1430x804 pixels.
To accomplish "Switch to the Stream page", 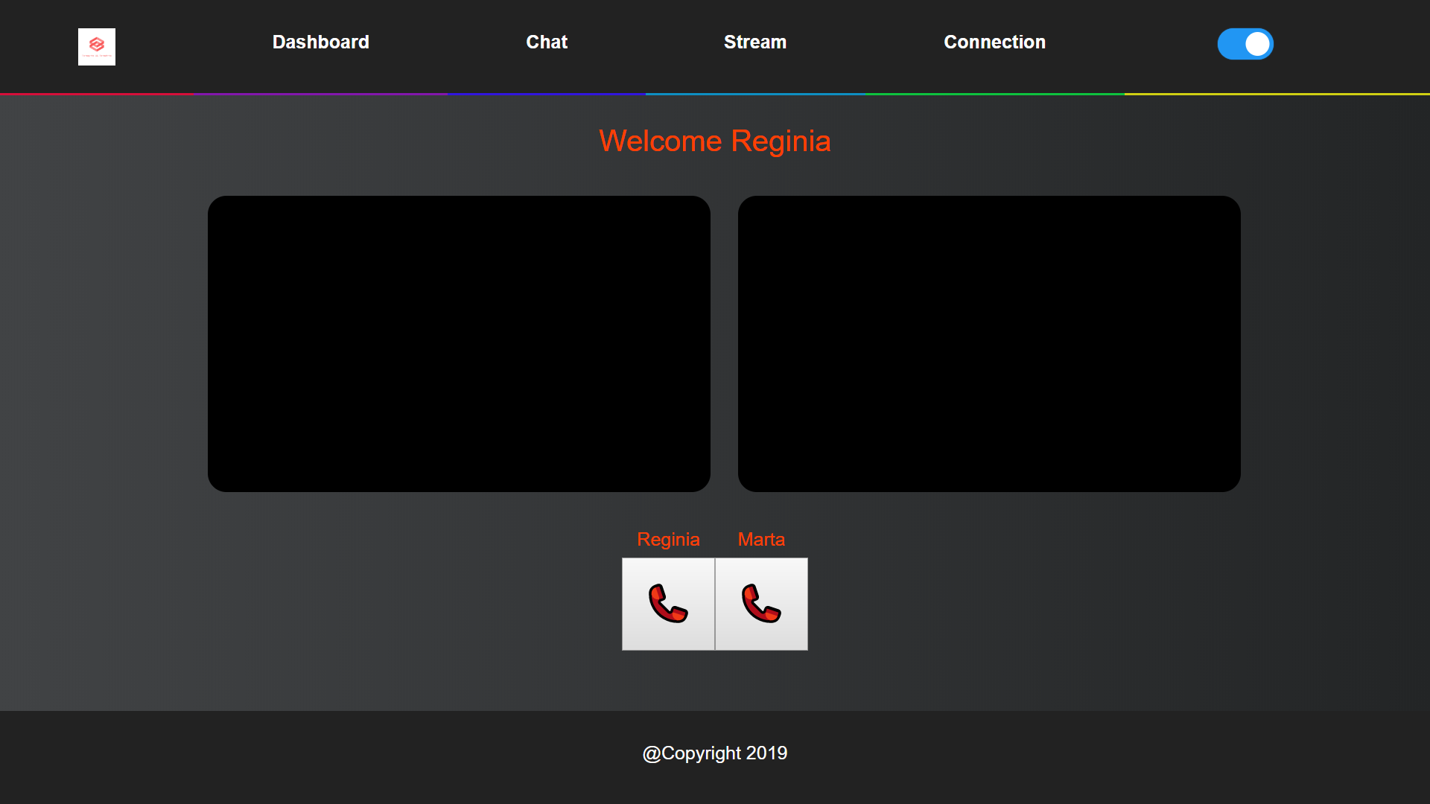I will [x=754, y=42].
